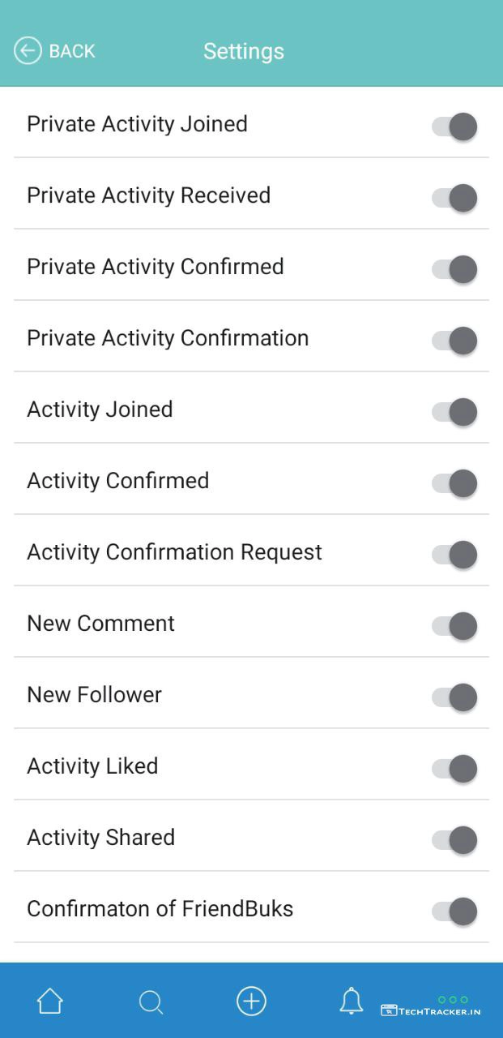Disable Private Activity Received notifications

(454, 198)
